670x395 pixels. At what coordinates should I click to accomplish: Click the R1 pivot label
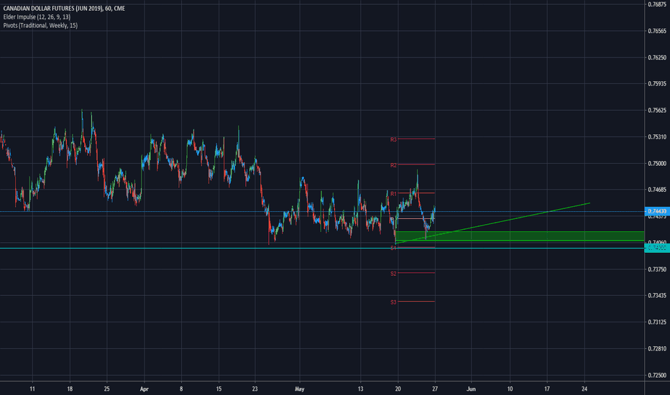click(x=393, y=194)
